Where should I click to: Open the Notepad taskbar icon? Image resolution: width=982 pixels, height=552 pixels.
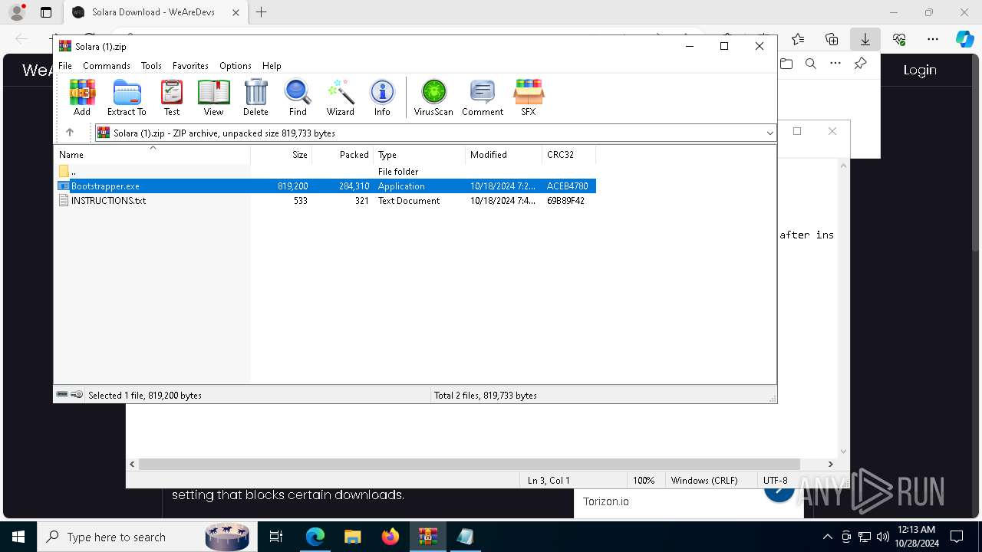point(465,537)
